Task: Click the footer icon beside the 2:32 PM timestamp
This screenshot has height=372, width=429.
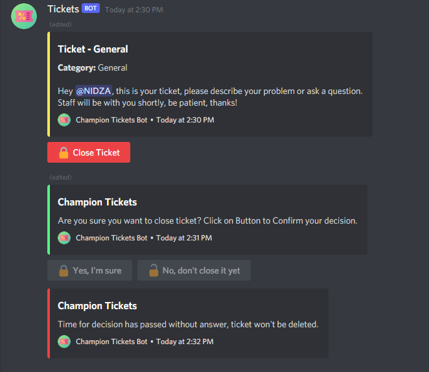Action: pyautogui.click(x=64, y=342)
